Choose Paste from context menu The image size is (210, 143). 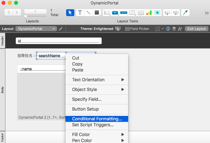point(97,70)
